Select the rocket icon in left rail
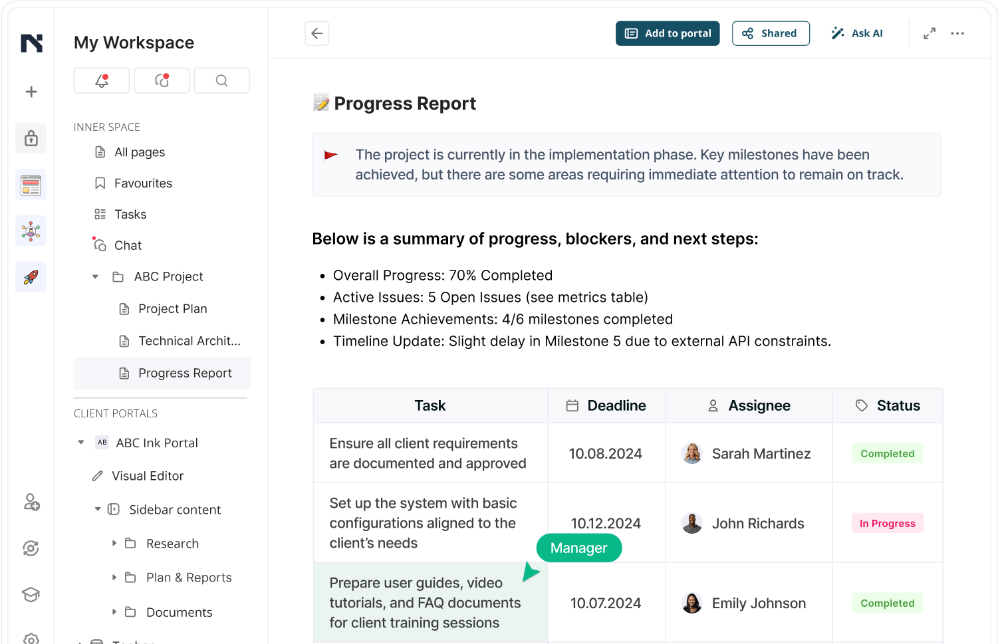This screenshot has height=644, width=998. pyautogui.click(x=31, y=277)
